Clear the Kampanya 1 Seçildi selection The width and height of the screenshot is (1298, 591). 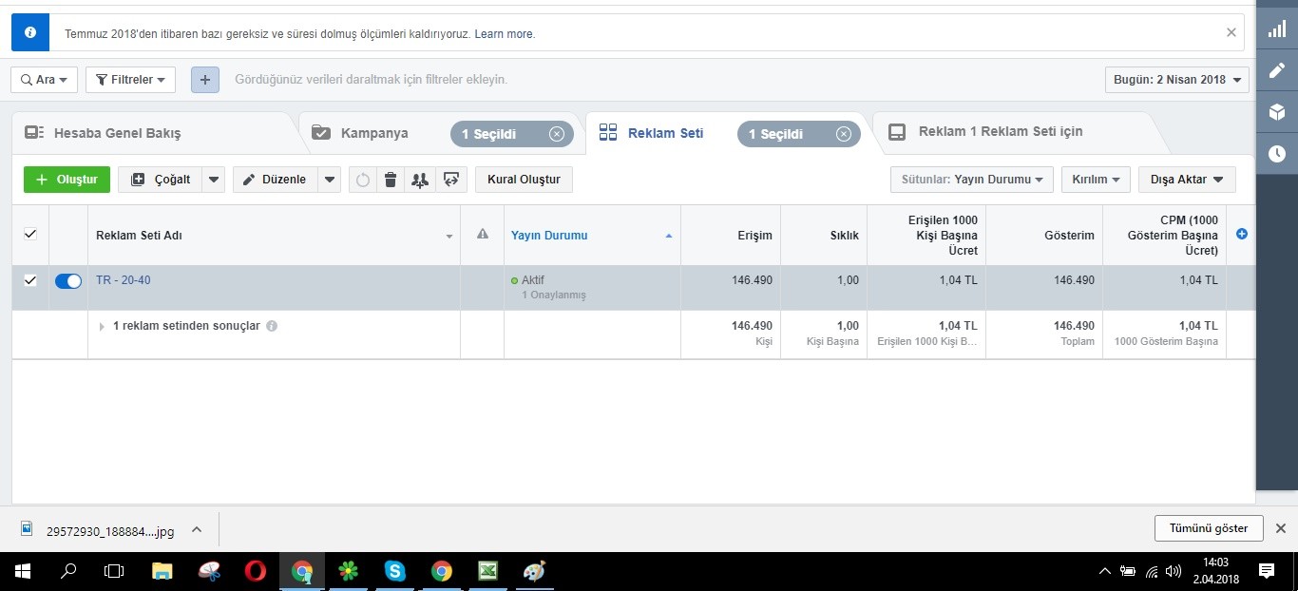click(557, 134)
